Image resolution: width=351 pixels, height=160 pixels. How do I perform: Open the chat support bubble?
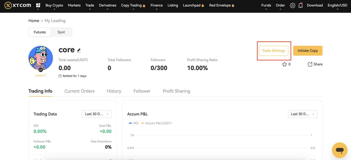(x=339, y=150)
